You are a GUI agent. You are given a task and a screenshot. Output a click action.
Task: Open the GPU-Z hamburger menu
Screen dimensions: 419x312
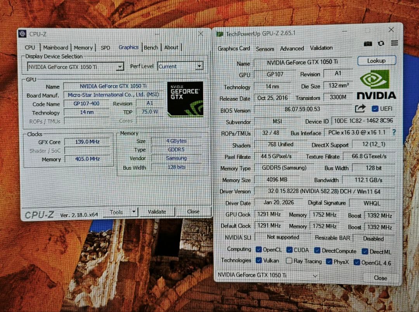coord(395,43)
